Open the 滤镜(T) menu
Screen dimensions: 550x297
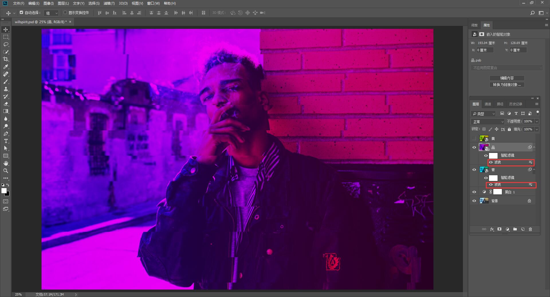click(x=109, y=3)
